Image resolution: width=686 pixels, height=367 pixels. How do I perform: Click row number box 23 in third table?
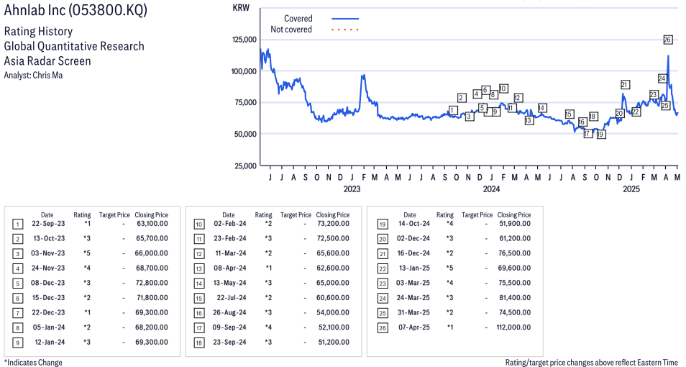click(383, 284)
